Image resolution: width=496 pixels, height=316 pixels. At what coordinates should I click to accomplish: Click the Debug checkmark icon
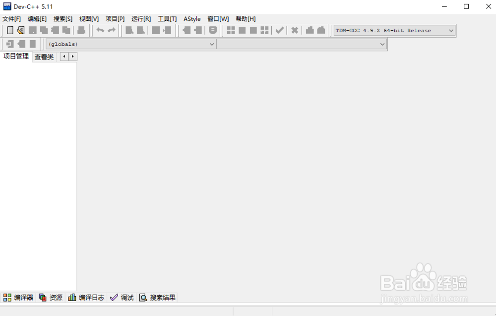pyautogui.click(x=279, y=30)
